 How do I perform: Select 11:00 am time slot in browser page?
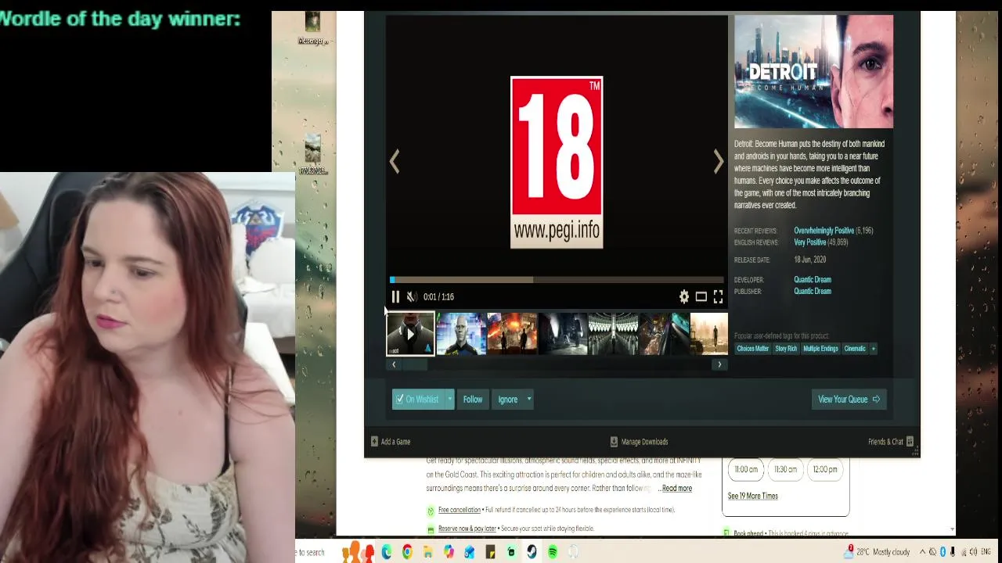click(746, 469)
